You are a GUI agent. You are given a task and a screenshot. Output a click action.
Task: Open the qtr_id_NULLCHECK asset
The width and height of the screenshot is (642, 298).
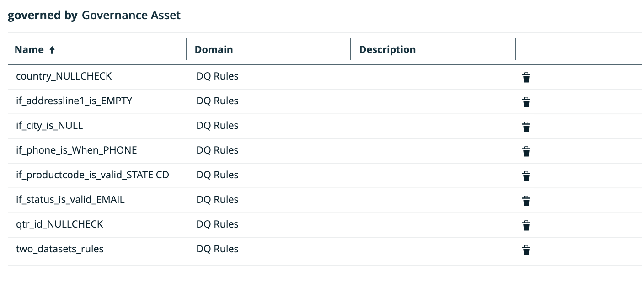pyautogui.click(x=59, y=224)
